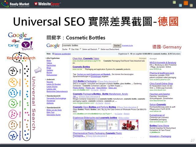Open the Chris Farrell Online-Shop ad
The height and width of the screenshot is (147, 196).
pos(161,84)
